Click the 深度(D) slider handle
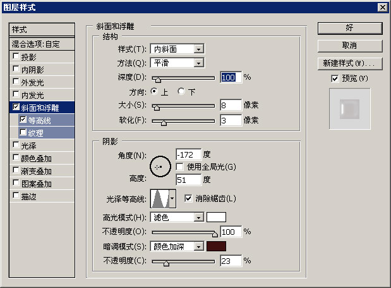The height and width of the screenshot is (288, 391). pos(158,79)
